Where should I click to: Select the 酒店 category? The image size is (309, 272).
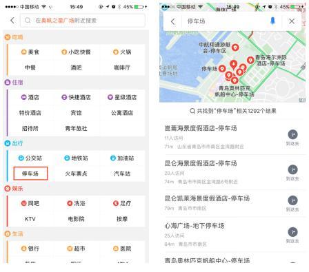(30, 97)
